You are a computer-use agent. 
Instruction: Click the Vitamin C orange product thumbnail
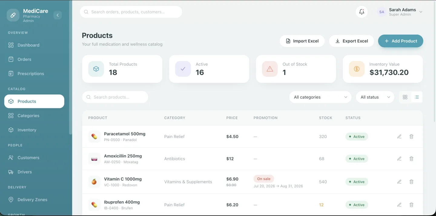tap(94, 182)
